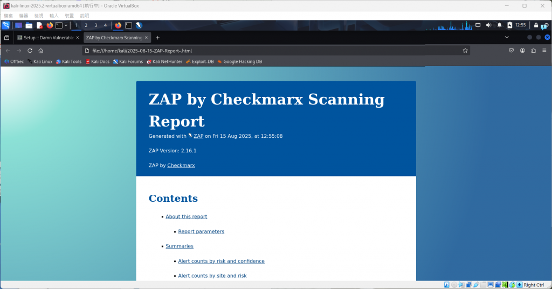Open the Firefox account icon
The image size is (552, 289).
point(522,51)
